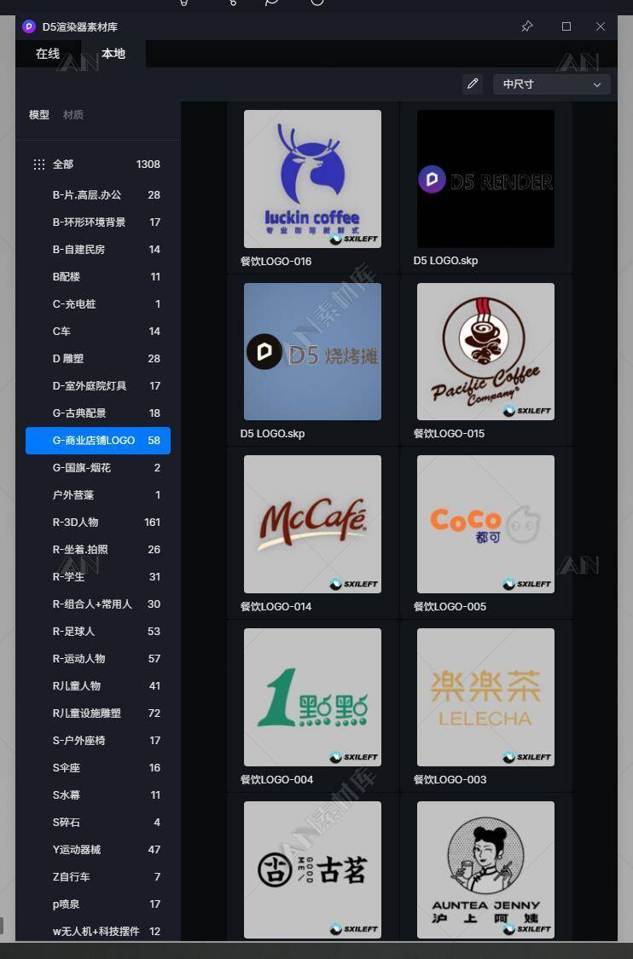The image size is (633, 959).
Task: Click the 餐饮LOGO-003 label
Action: [450, 780]
